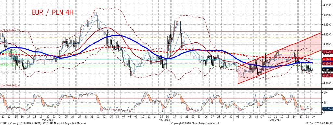
Task: Click the '19-Dec-2018 07:48:19' timestamp
Action: (319, 123)
